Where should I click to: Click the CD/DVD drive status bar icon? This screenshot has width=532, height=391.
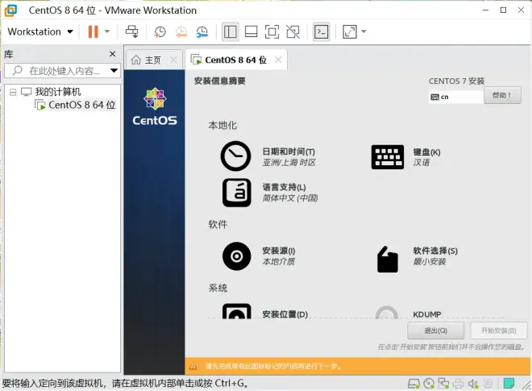[429, 384]
